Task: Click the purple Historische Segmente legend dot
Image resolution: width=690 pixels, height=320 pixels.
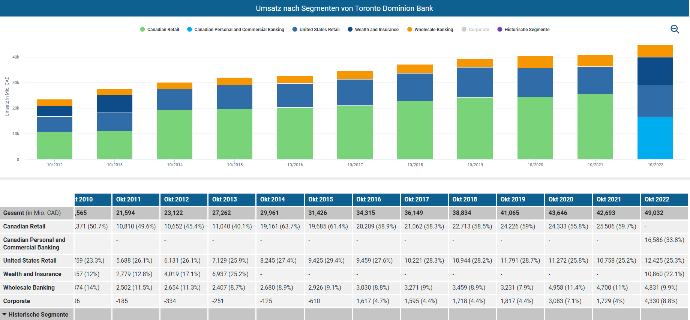Action: [499, 29]
